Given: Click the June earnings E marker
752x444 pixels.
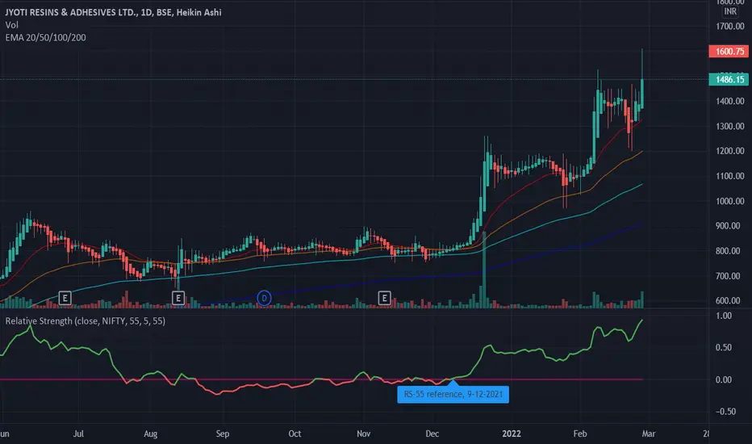Looking at the screenshot, I should coord(65,298).
